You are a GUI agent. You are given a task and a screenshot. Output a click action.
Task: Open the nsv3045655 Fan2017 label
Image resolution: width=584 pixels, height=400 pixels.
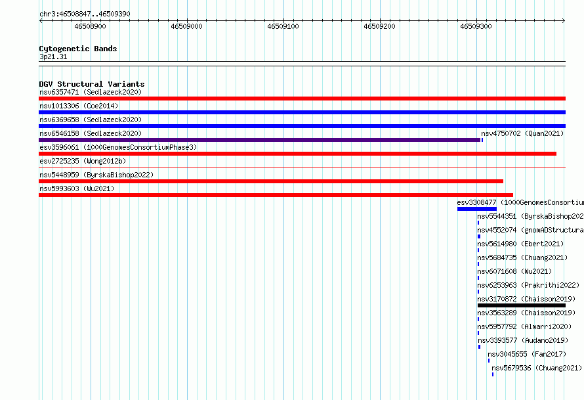point(527,354)
